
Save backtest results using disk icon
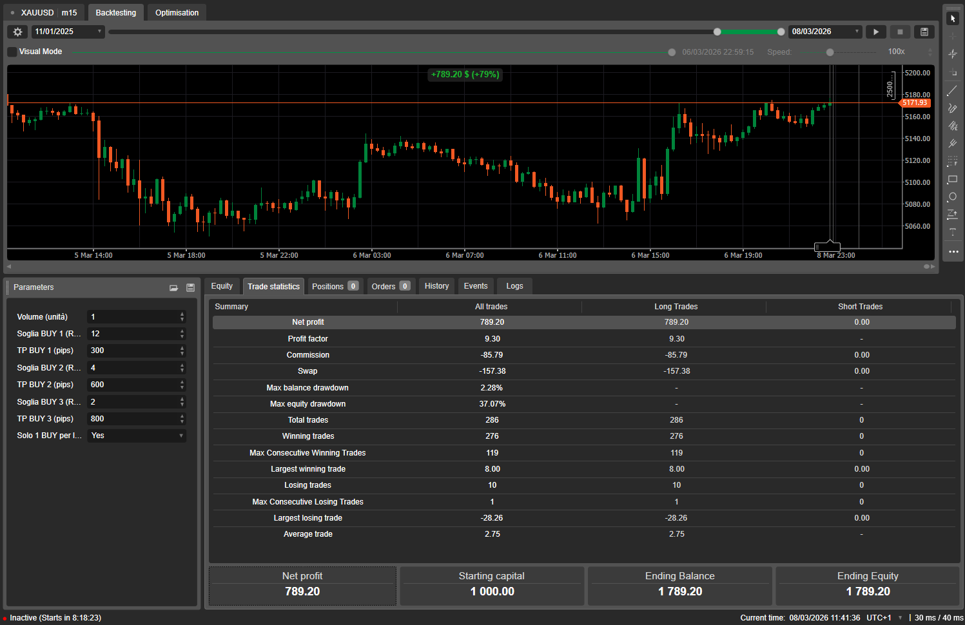(924, 32)
